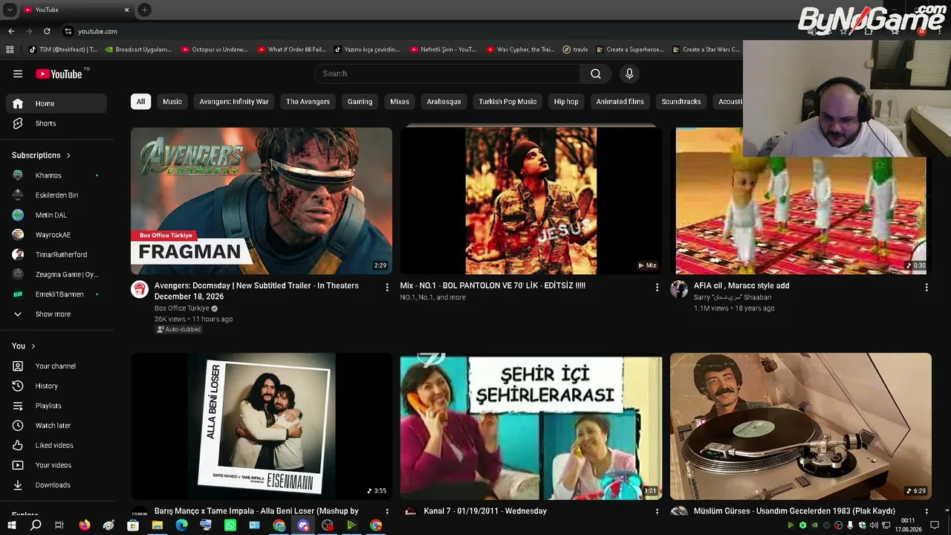Screen dimensions: 951x535
Task: Open options menu for Avengers: Doomsday video
Action: click(386, 287)
